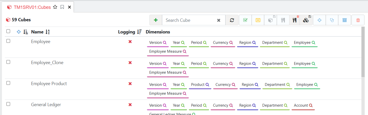The width and height of the screenshot is (368, 115).
Task: Click the crosshair icon in table header
Action: pyautogui.click(x=19, y=32)
